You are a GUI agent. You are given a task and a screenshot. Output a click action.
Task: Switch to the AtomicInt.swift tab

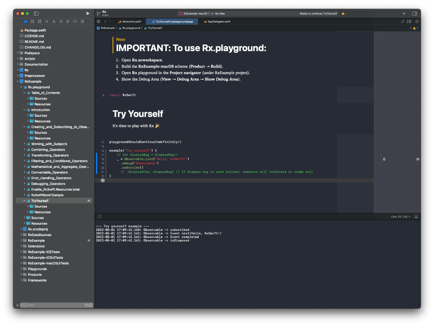coord(130,22)
